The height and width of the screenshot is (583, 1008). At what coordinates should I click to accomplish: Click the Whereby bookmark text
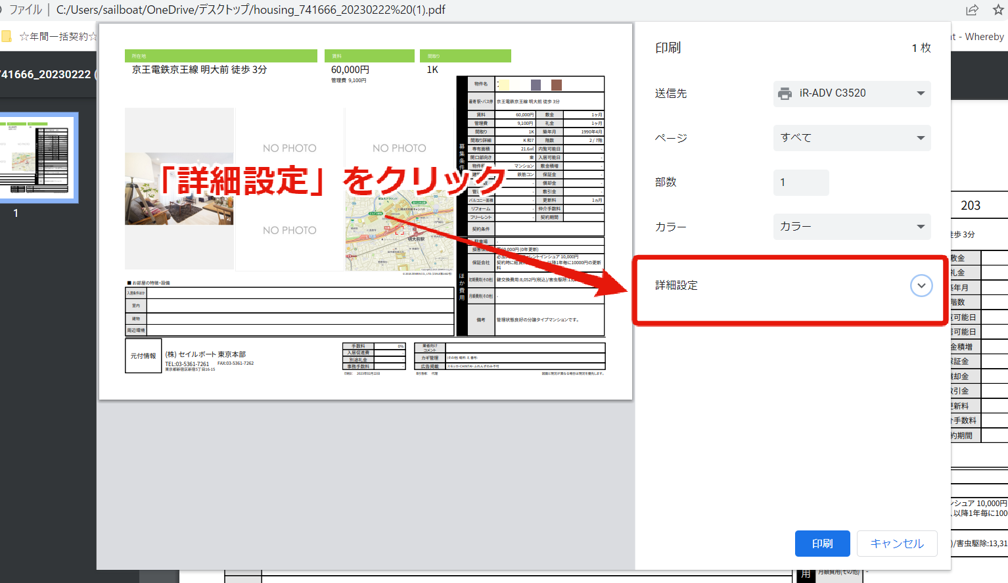(x=984, y=37)
